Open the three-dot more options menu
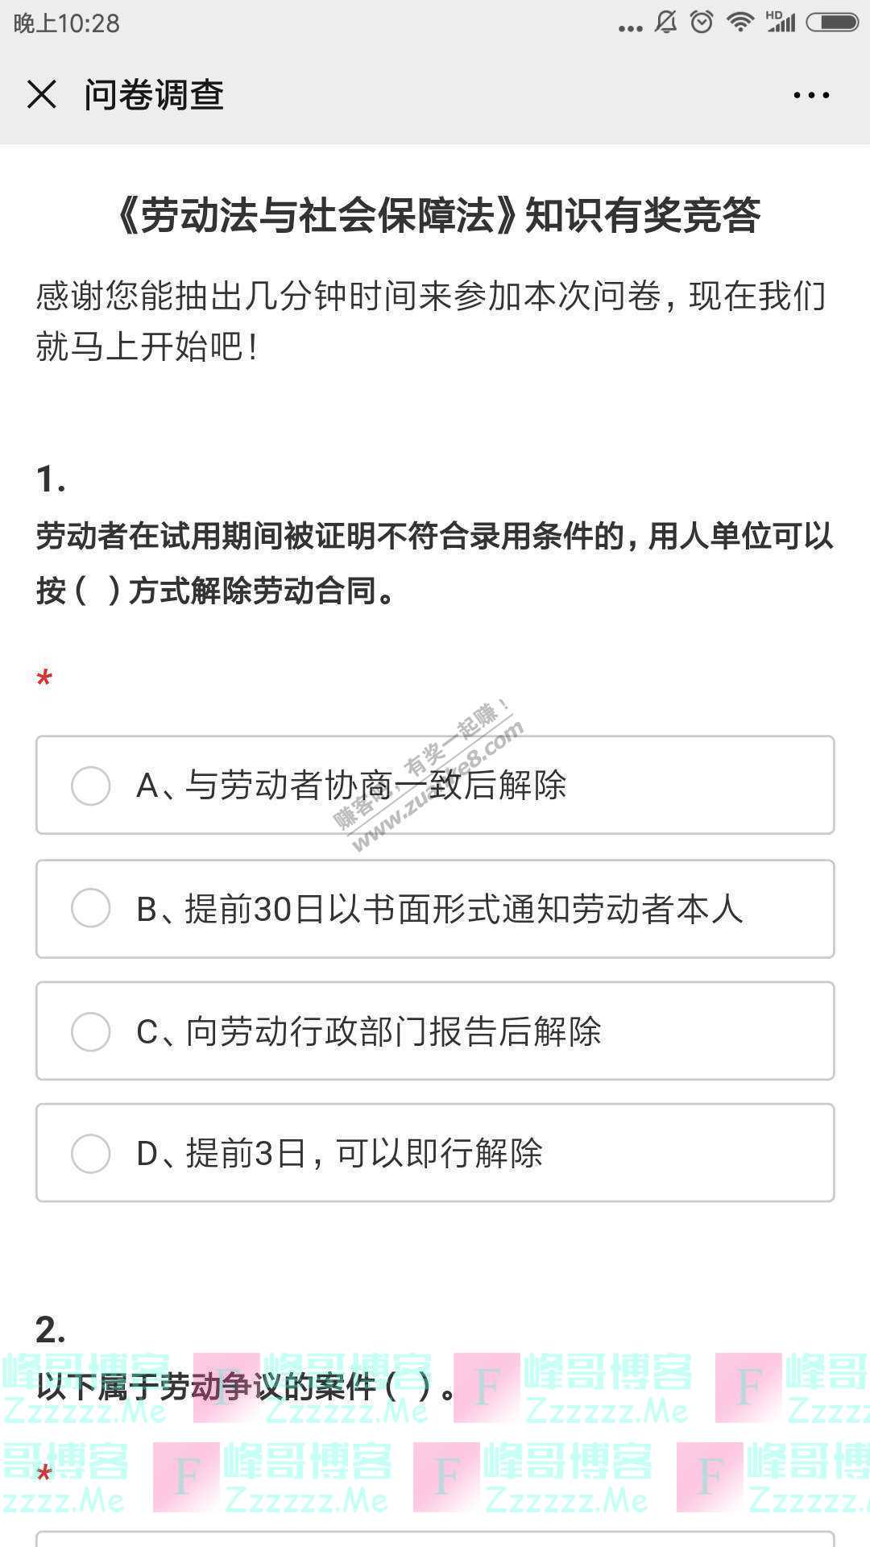 (x=810, y=95)
